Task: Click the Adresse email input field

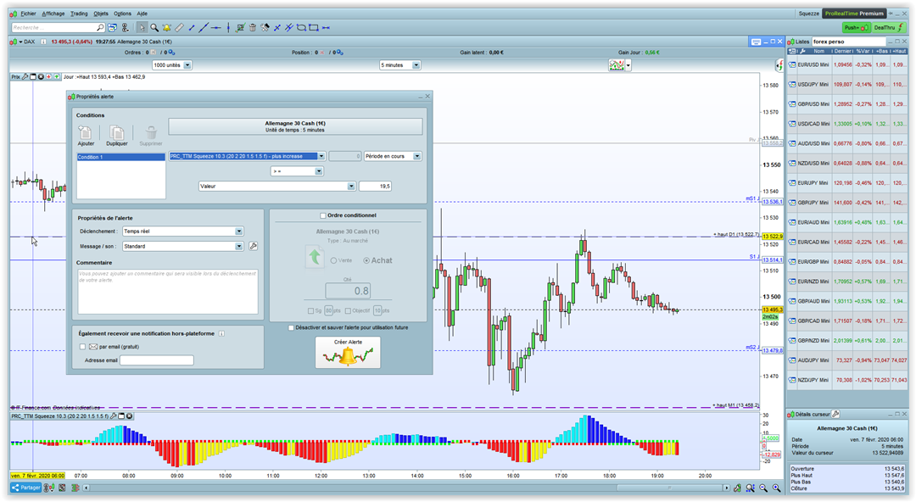Action: click(157, 360)
